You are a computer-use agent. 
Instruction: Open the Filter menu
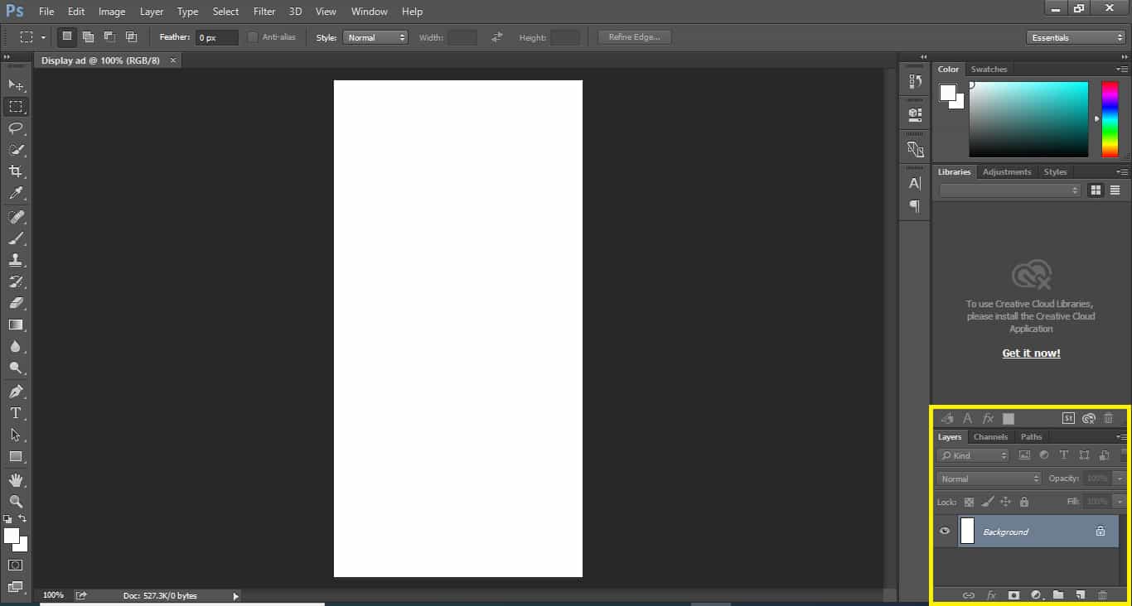(x=264, y=12)
